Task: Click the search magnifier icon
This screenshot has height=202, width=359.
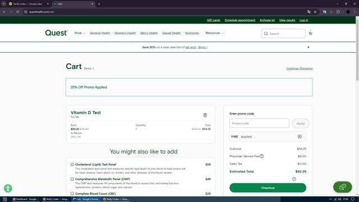Action: pos(266,34)
